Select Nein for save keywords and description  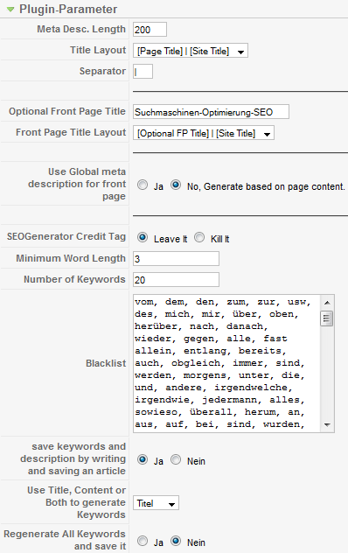(176, 459)
